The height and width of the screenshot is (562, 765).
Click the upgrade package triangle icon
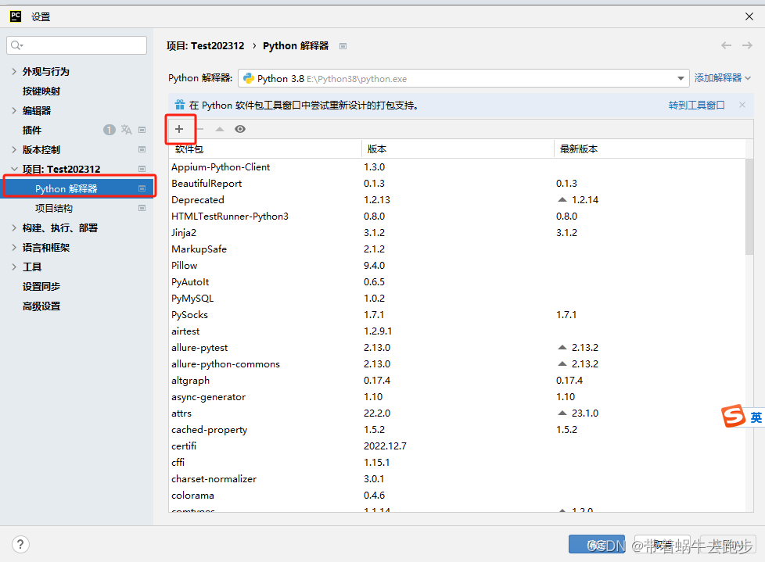[220, 129]
